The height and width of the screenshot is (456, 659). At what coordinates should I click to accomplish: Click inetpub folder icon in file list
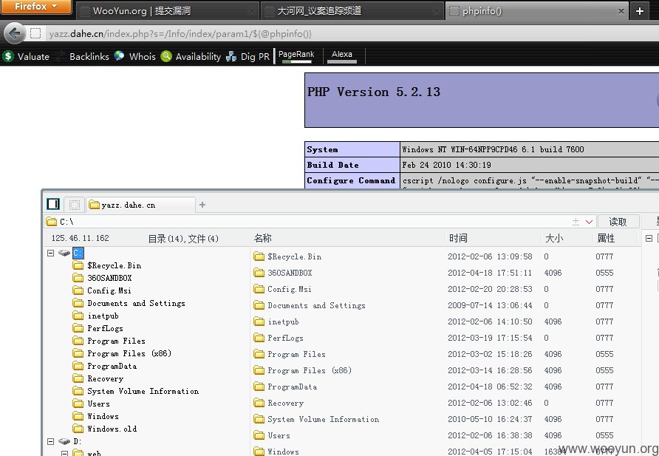tap(259, 321)
